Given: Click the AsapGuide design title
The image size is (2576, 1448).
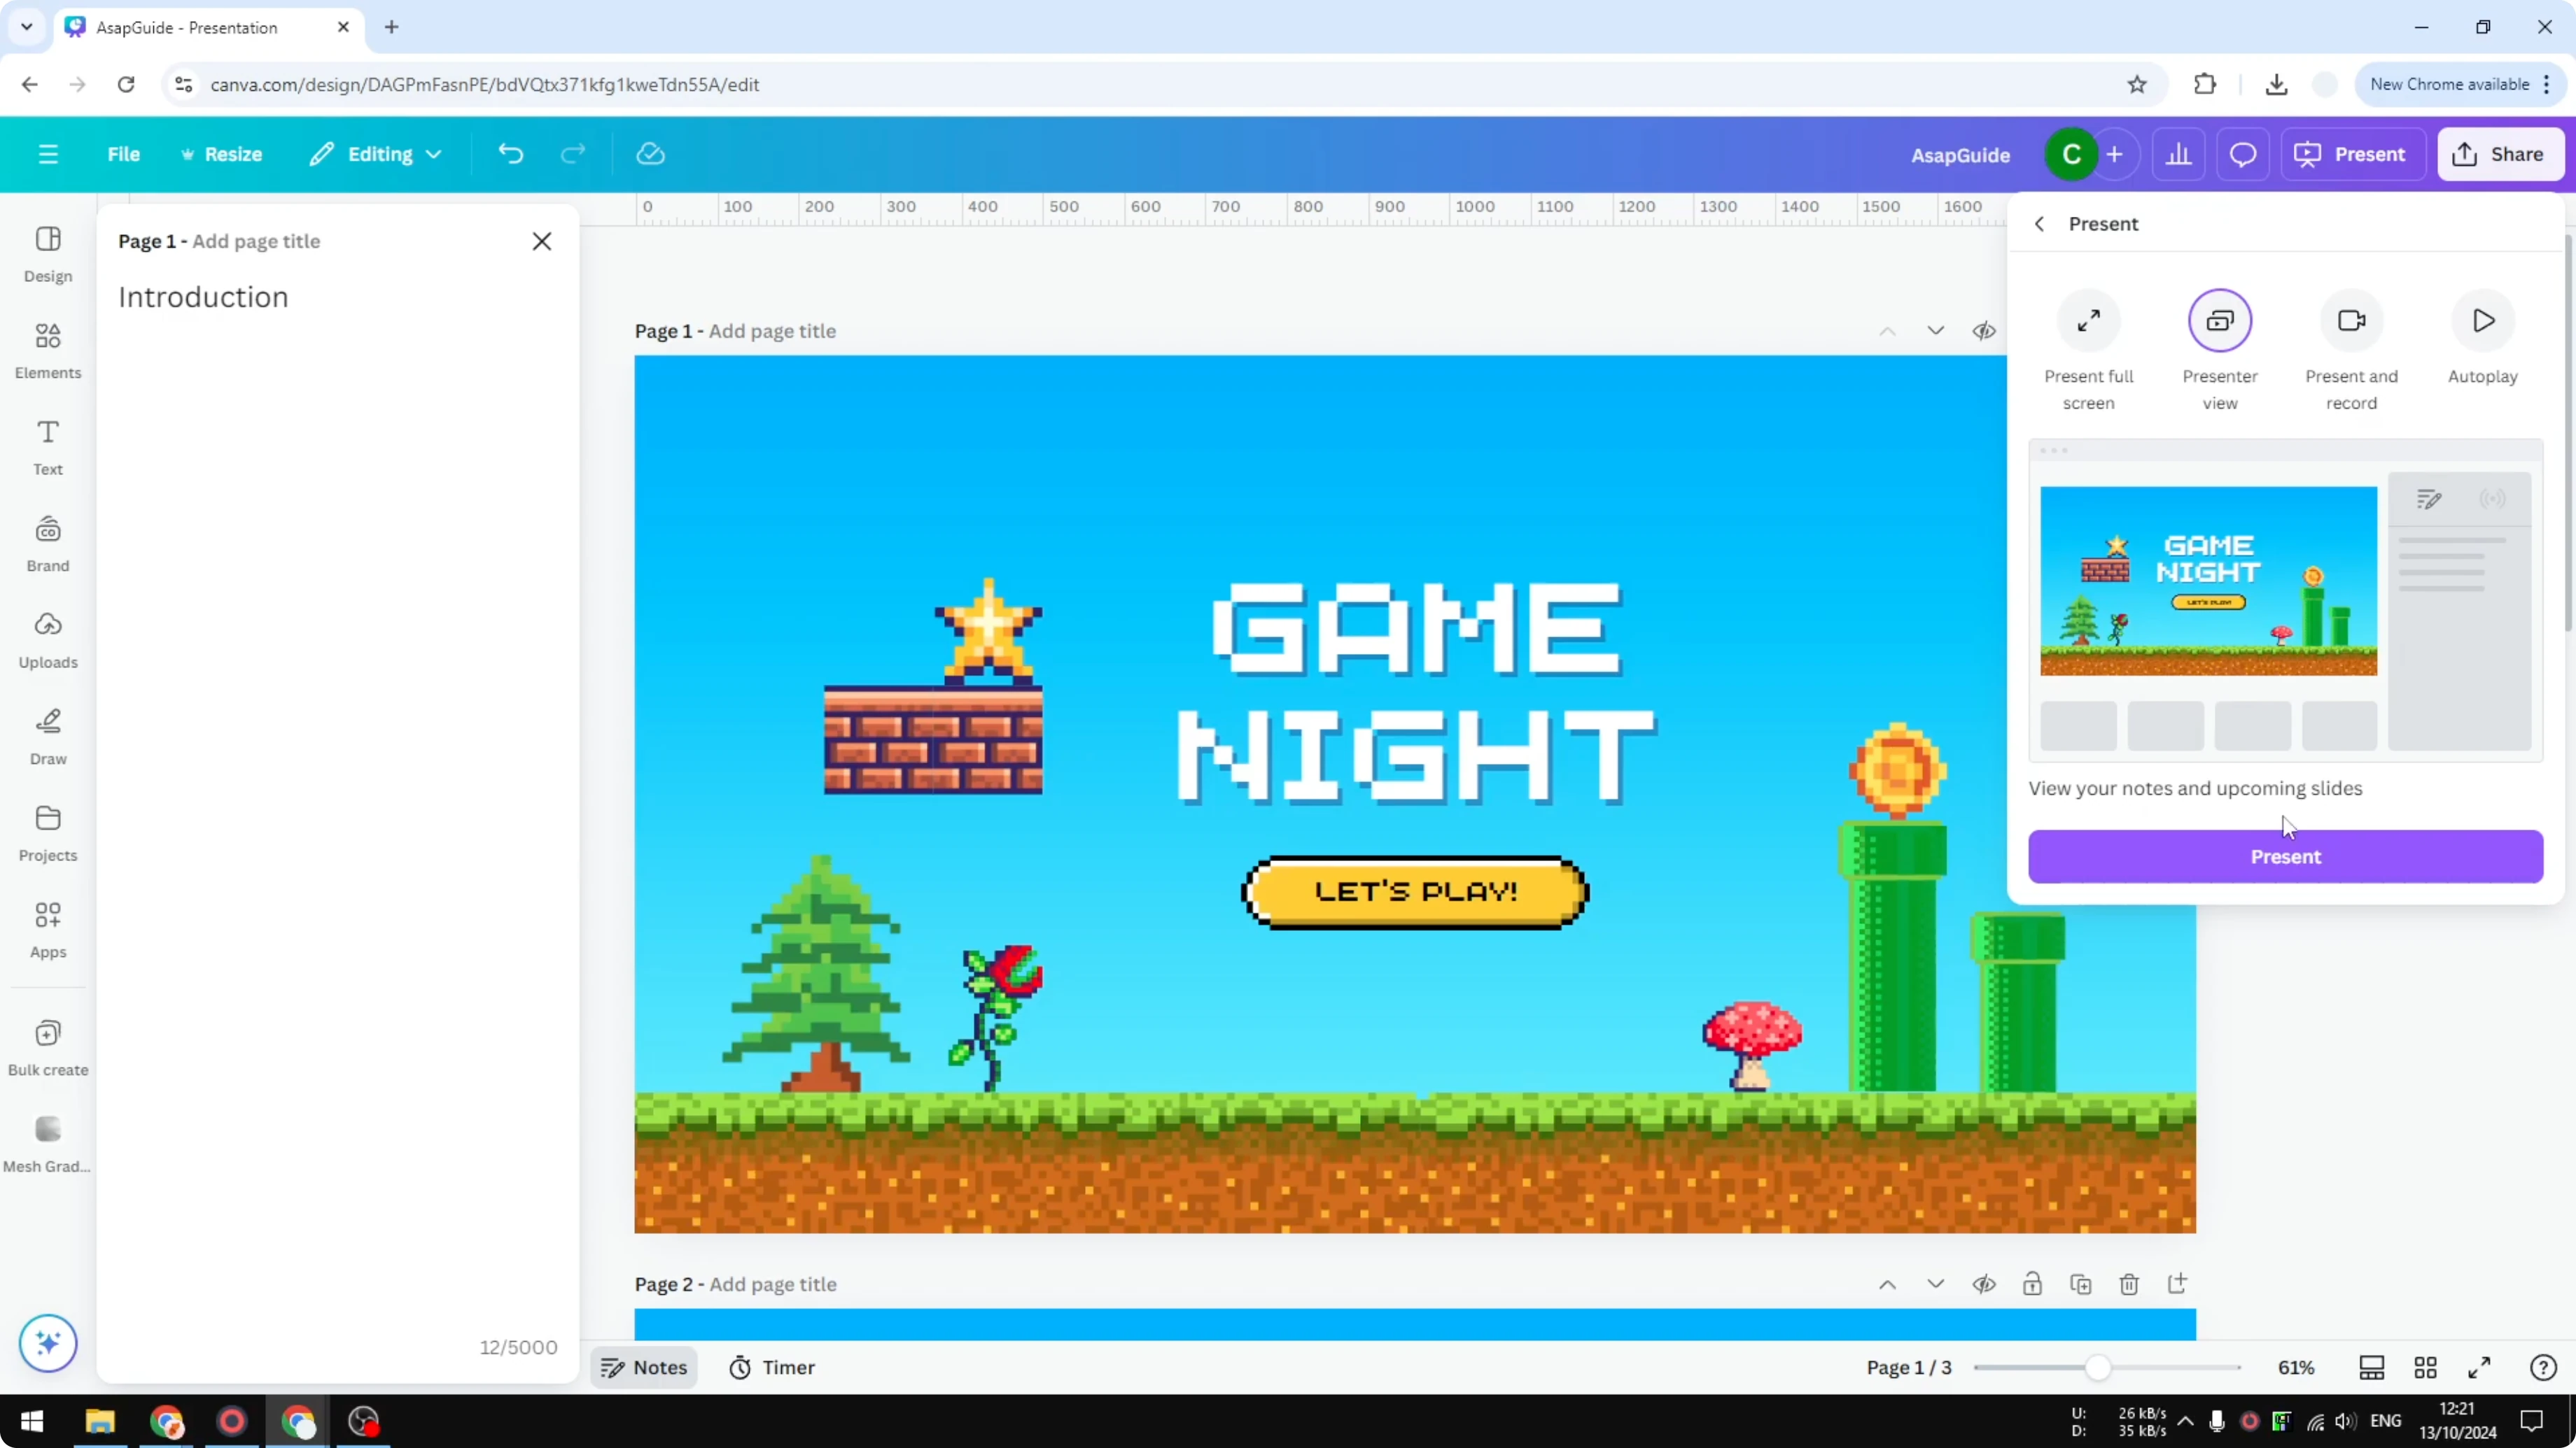Looking at the screenshot, I should tap(1960, 155).
